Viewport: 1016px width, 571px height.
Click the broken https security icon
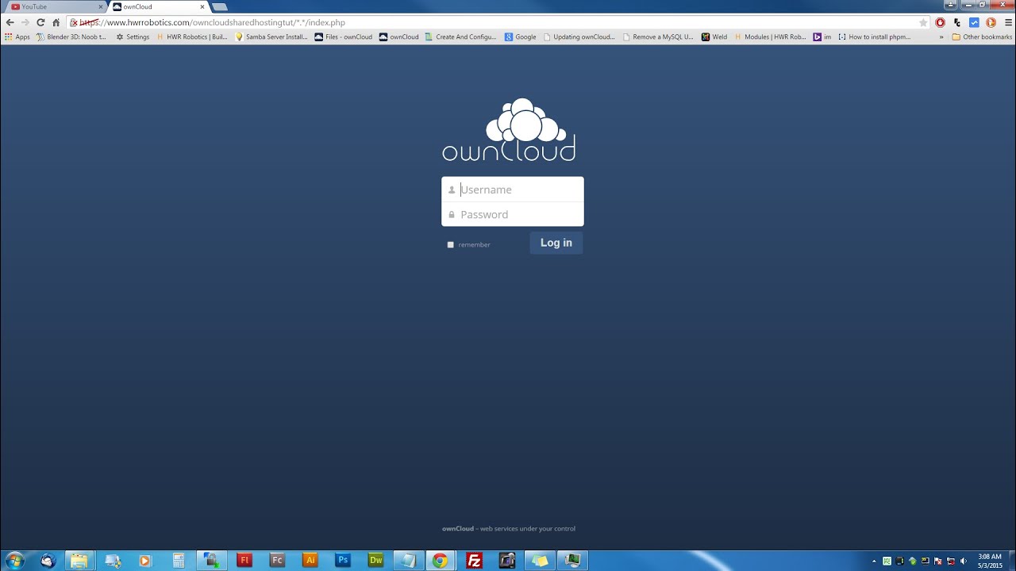pyautogui.click(x=74, y=23)
